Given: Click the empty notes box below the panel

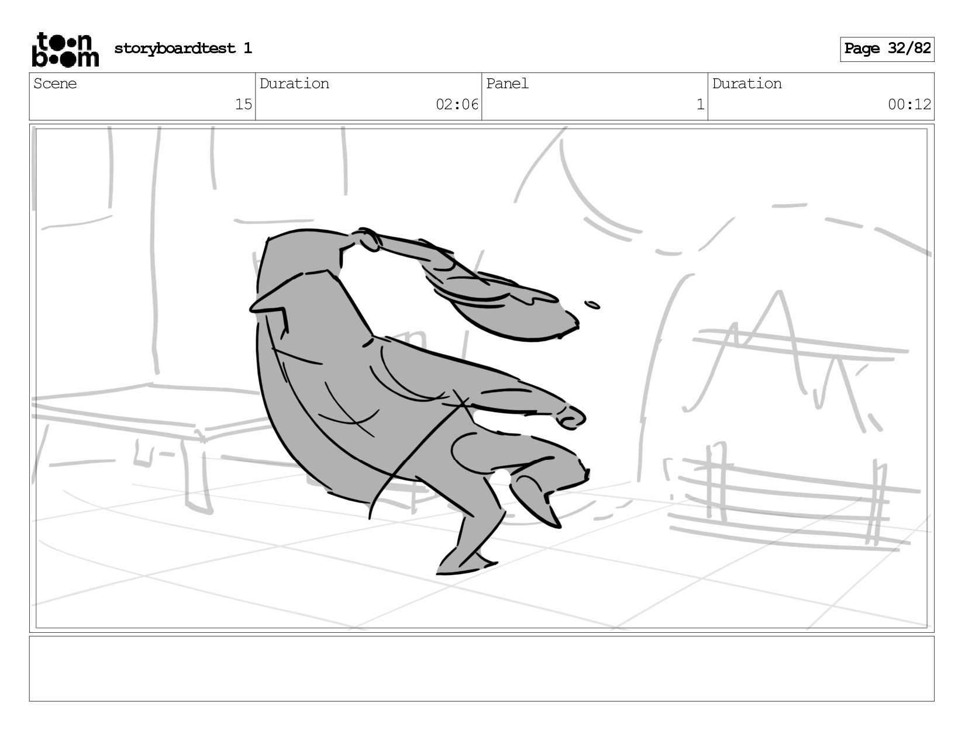Looking at the screenshot, I should click(481, 668).
